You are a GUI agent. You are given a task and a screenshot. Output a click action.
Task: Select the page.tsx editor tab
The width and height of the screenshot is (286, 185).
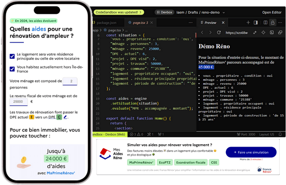pos(140,23)
